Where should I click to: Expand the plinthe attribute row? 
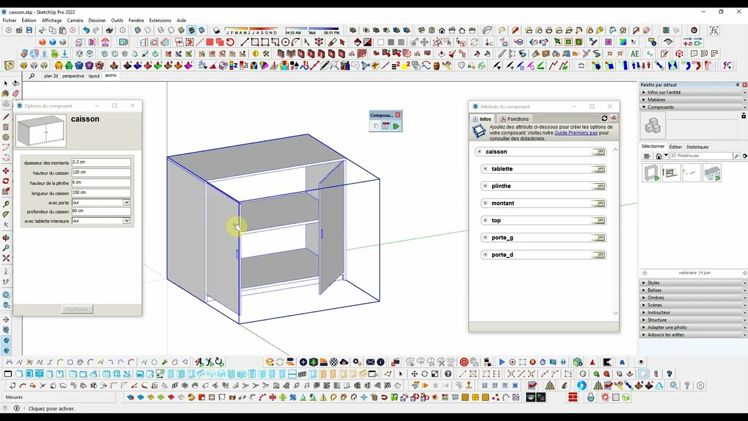(x=485, y=186)
